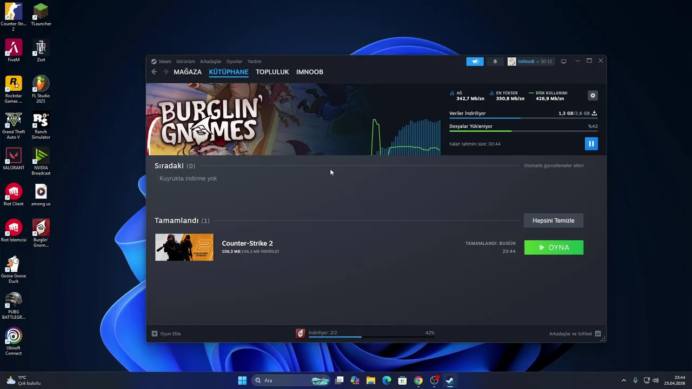Open the Yardım menu
Image resolution: width=692 pixels, height=389 pixels.
click(x=254, y=62)
